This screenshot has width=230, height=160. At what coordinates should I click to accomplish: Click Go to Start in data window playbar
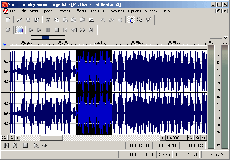(x=7, y=145)
